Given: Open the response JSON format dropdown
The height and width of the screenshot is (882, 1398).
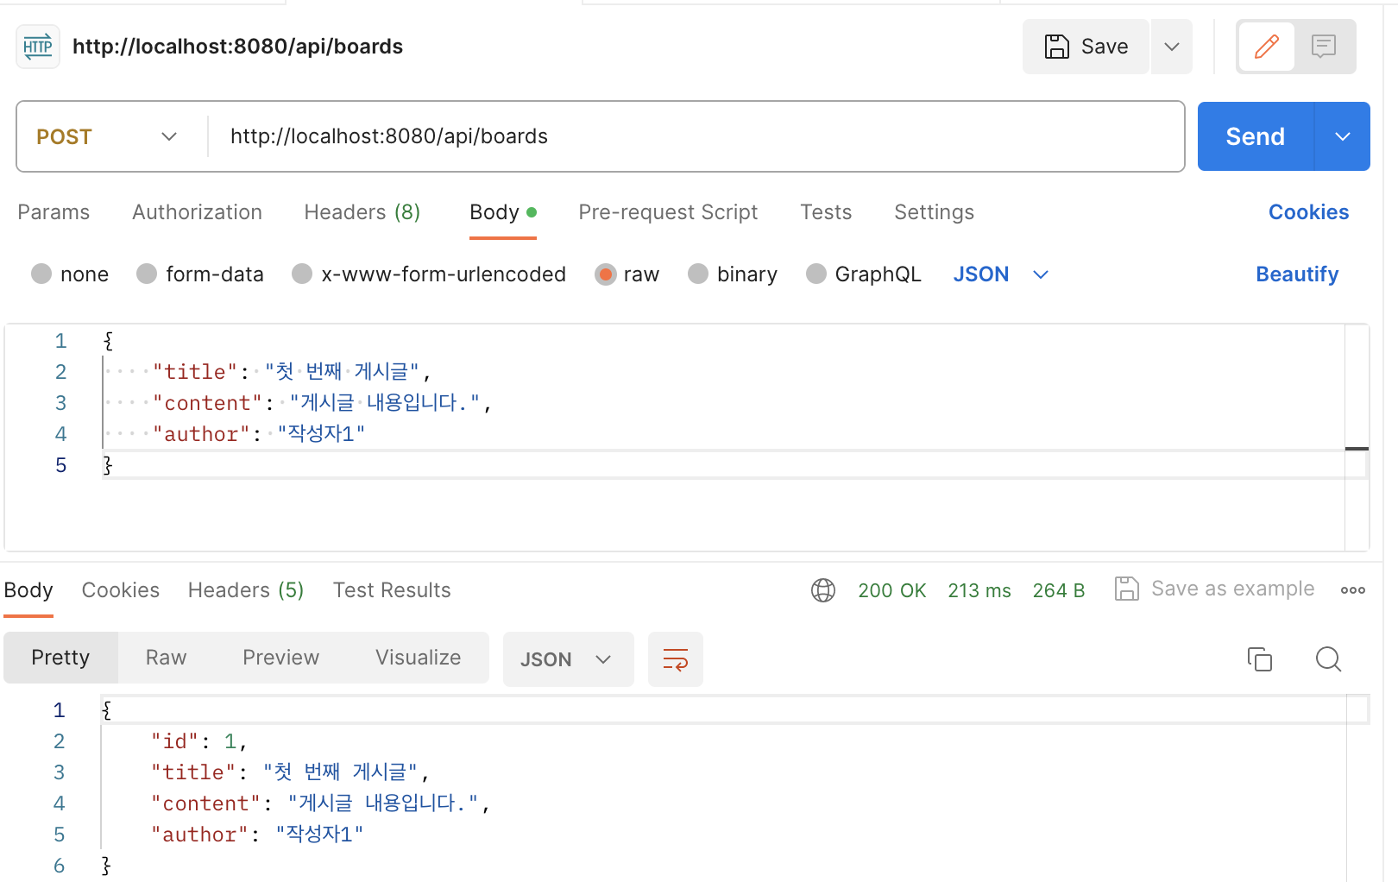Looking at the screenshot, I should coord(568,659).
